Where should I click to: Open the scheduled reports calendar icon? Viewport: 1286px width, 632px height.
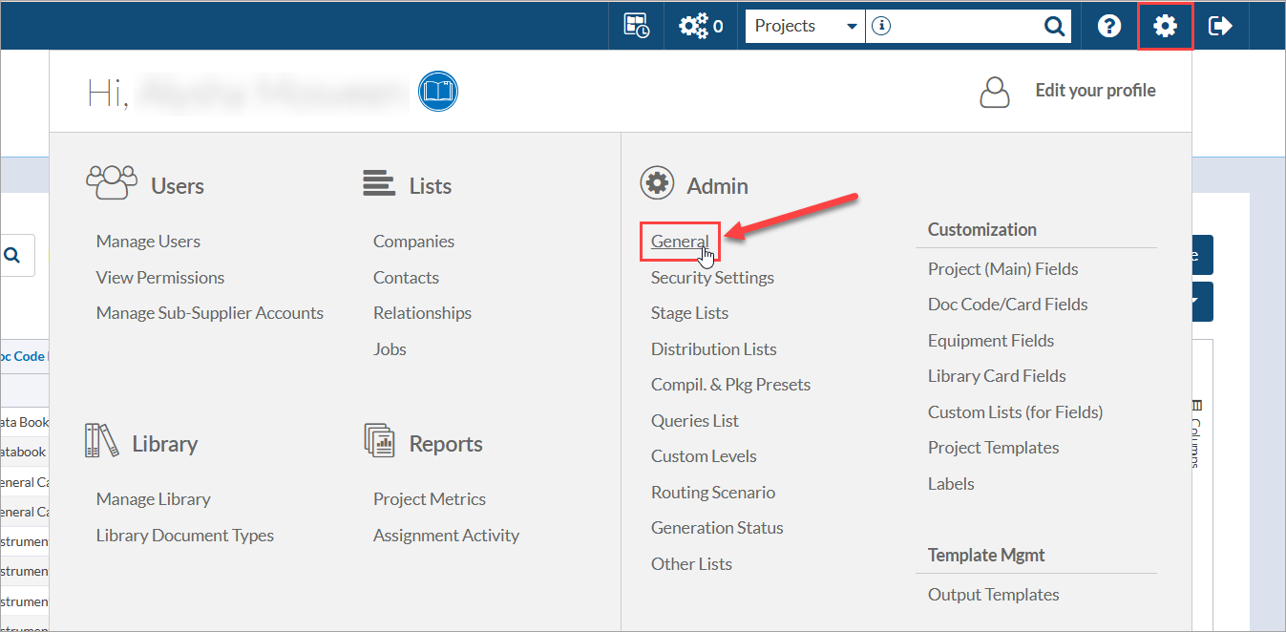[x=637, y=26]
